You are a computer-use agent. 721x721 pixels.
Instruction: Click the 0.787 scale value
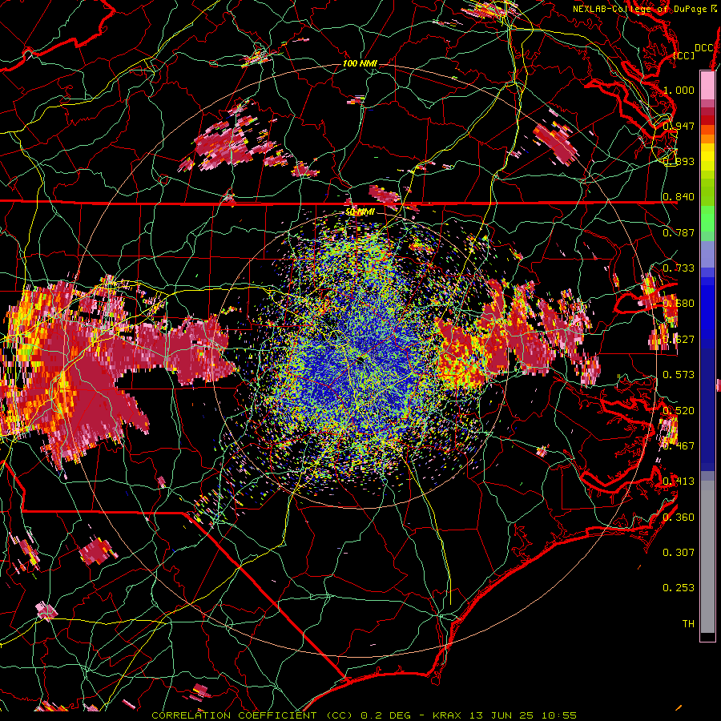[x=679, y=232]
